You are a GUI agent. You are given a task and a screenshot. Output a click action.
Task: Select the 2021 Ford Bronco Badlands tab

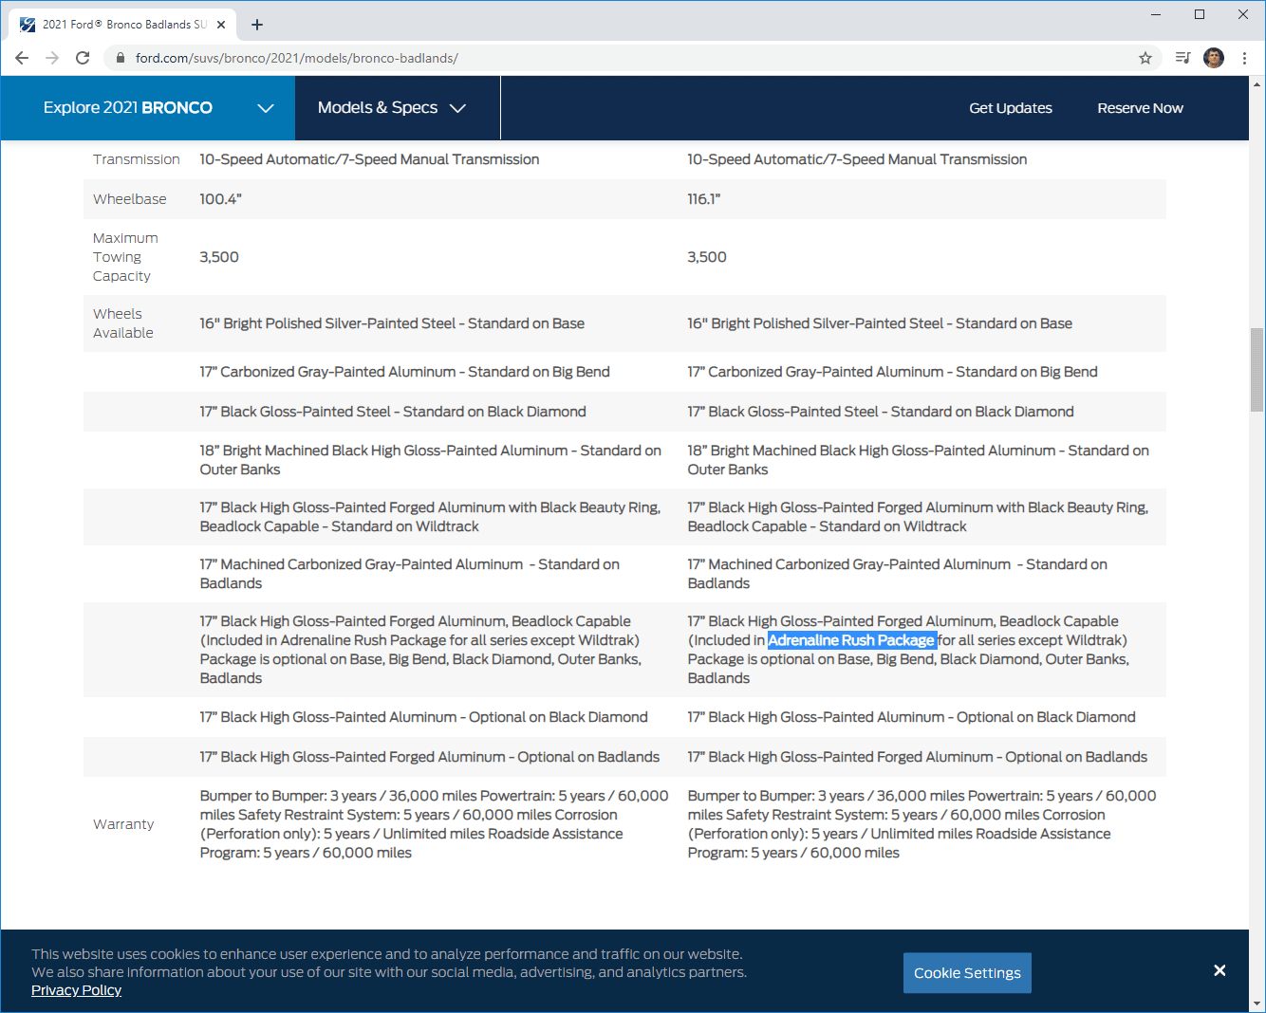(x=123, y=25)
